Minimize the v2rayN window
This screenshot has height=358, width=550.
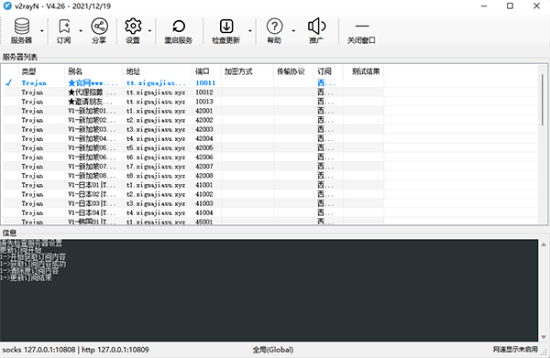point(484,6)
